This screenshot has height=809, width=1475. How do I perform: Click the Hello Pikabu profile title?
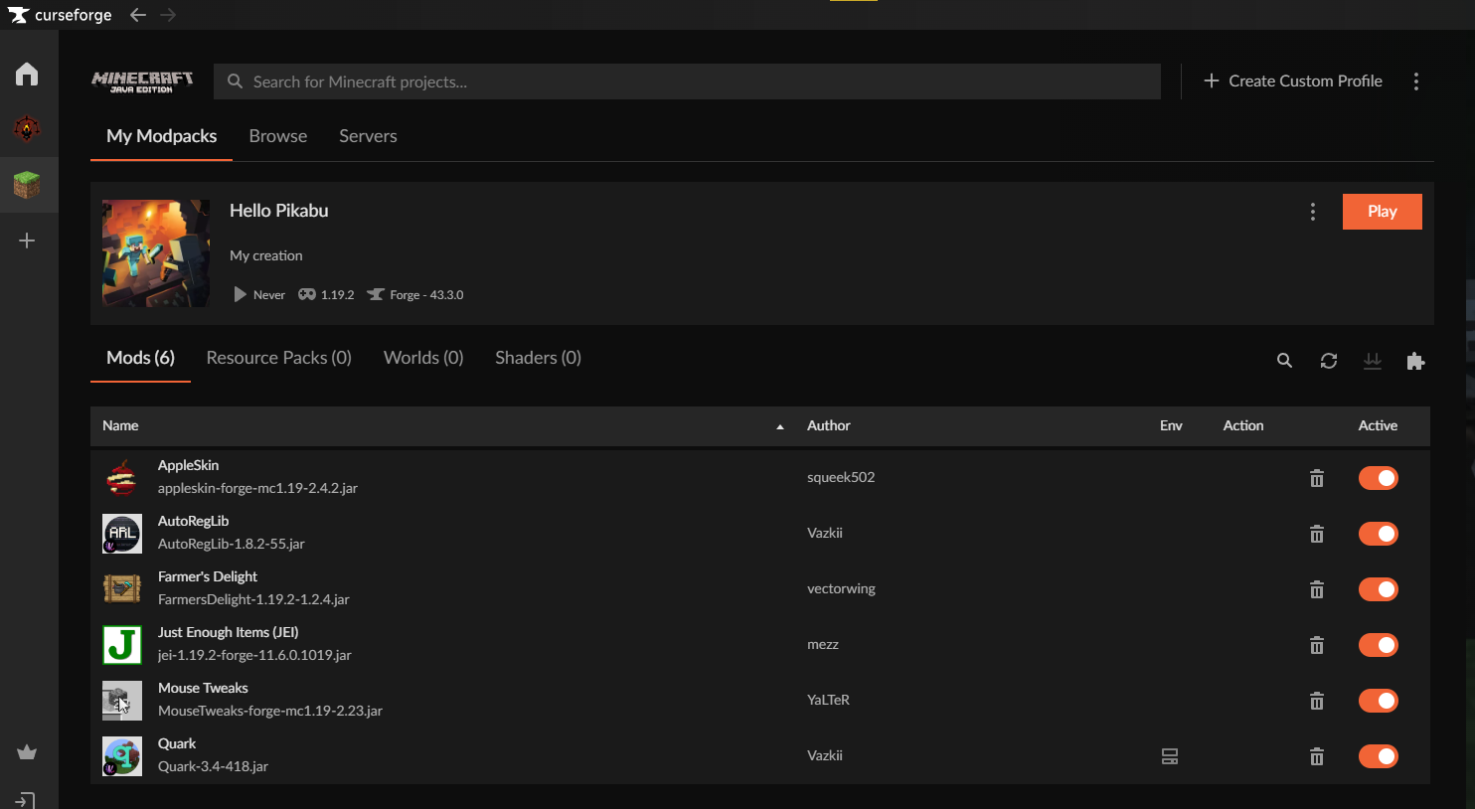279,211
